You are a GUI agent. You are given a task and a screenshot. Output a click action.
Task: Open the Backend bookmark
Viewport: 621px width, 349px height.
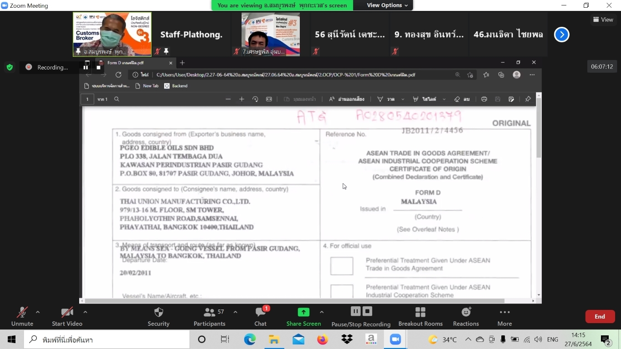click(x=176, y=86)
